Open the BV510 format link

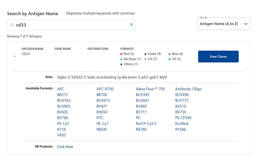(x=181, y=106)
